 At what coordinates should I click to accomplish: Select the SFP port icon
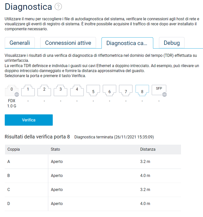click(x=159, y=90)
